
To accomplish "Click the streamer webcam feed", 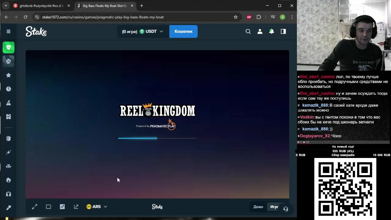I will (344, 35).
